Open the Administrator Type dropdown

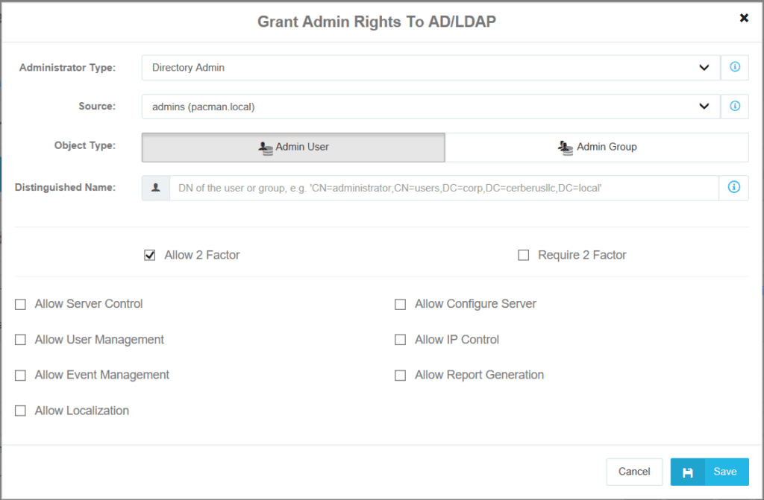(x=430, y=68)
